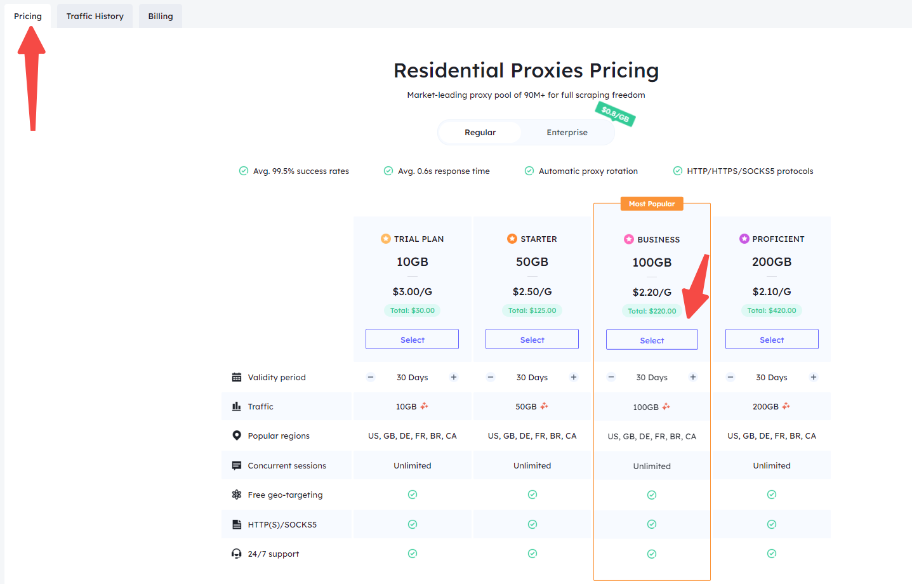Image resolution: width=912 pixels, height=584 pixels.
Task: Open the Billing tab
Action: [x=161, y=16]
